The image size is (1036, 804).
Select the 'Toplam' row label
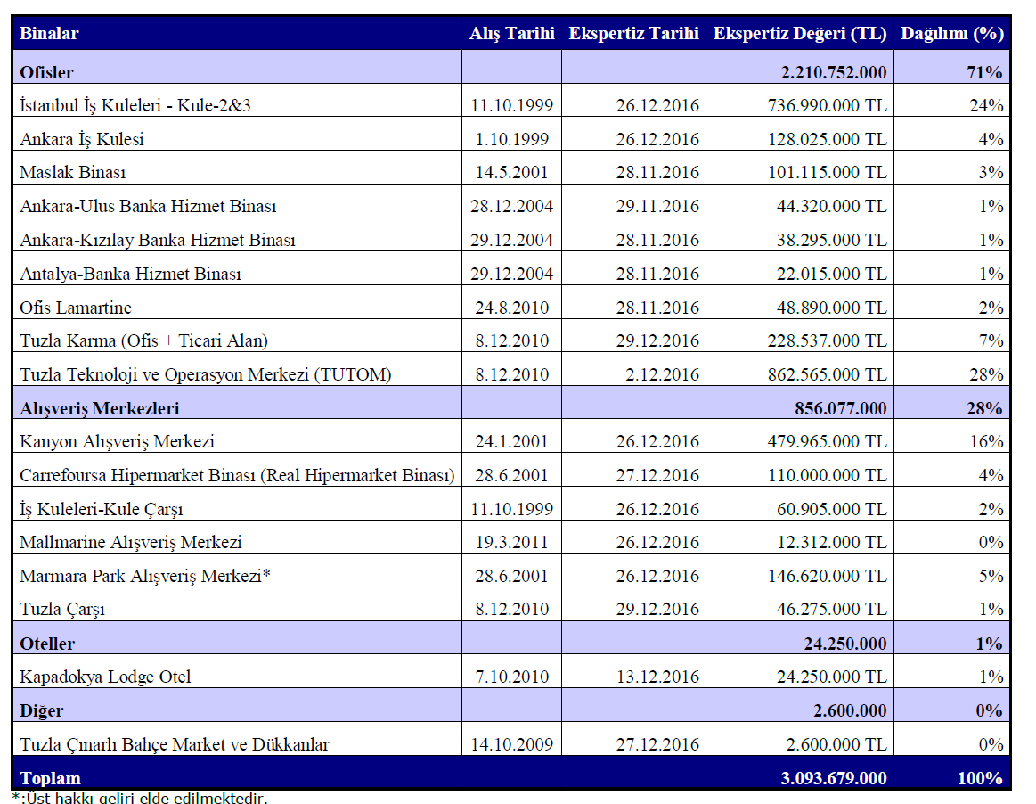click(x=50, y=778)
